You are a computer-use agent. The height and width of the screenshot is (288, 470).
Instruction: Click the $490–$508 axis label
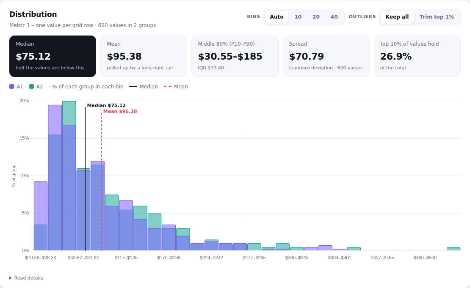coord(425,258)
